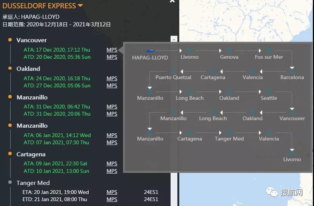Image resolution: width=314 pixels, height=206 pixels.
Task: Select the Puerto Quetzal port icon
Action: coord(173,71)
